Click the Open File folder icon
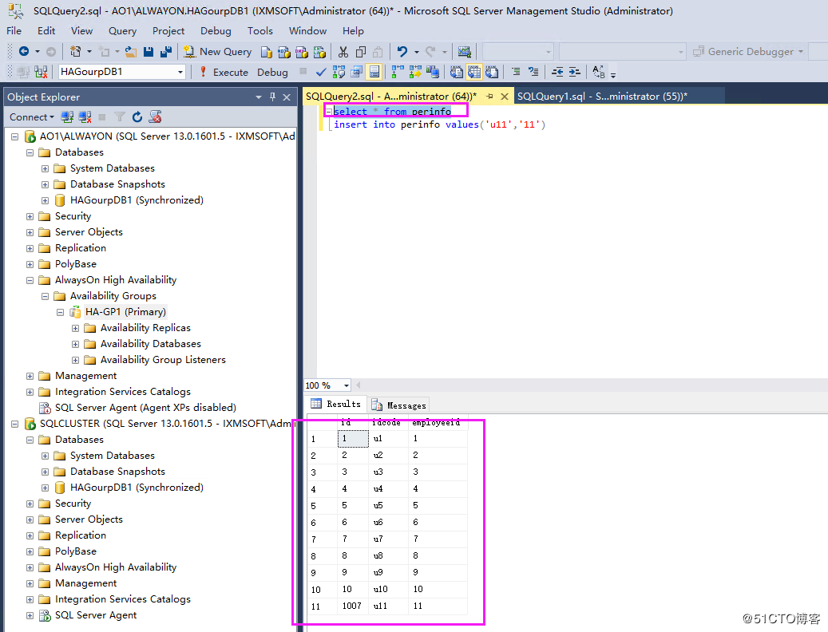Image resolution: width=828 pixels, height=632 pixels. click(x=130, y=52)
